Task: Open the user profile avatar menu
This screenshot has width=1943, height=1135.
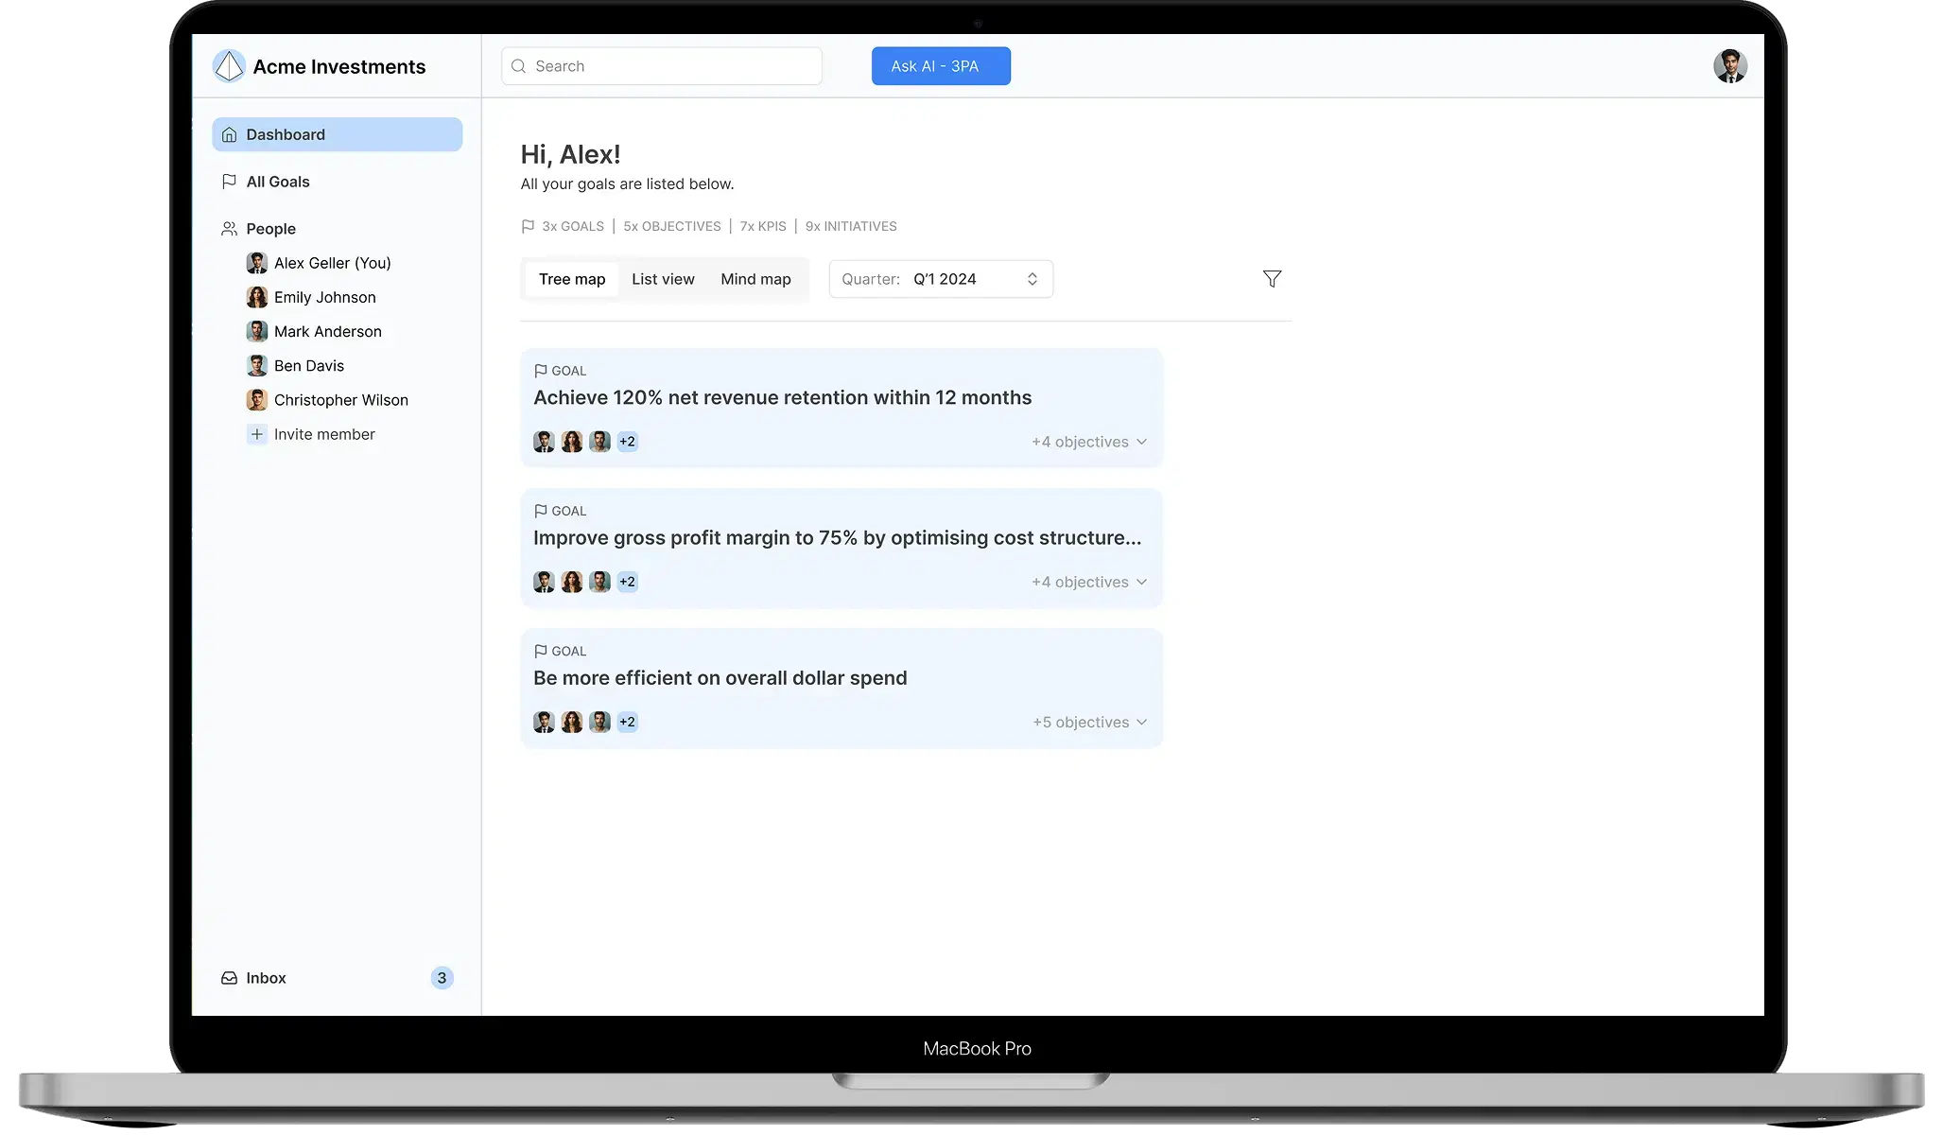Action: [1729, 66]
